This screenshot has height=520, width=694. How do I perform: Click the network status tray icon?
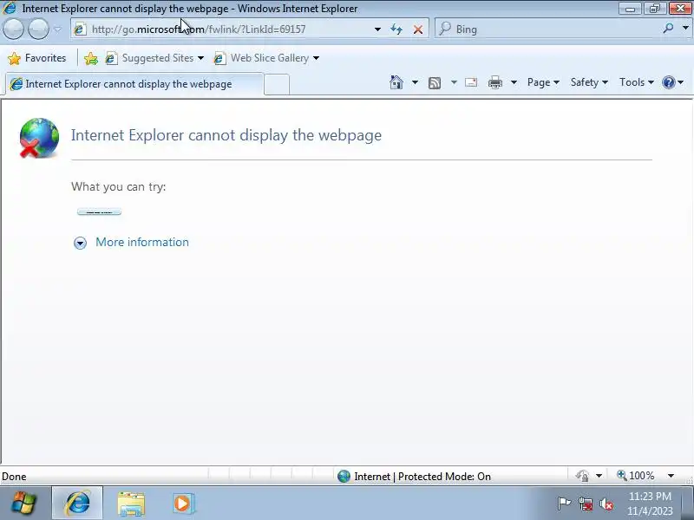(585, 504)
